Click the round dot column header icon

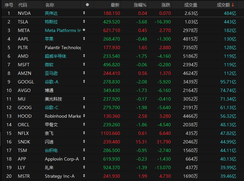tap(87, 5)
